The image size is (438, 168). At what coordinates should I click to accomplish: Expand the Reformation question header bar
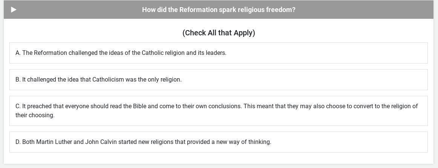[x=219, y=10]
